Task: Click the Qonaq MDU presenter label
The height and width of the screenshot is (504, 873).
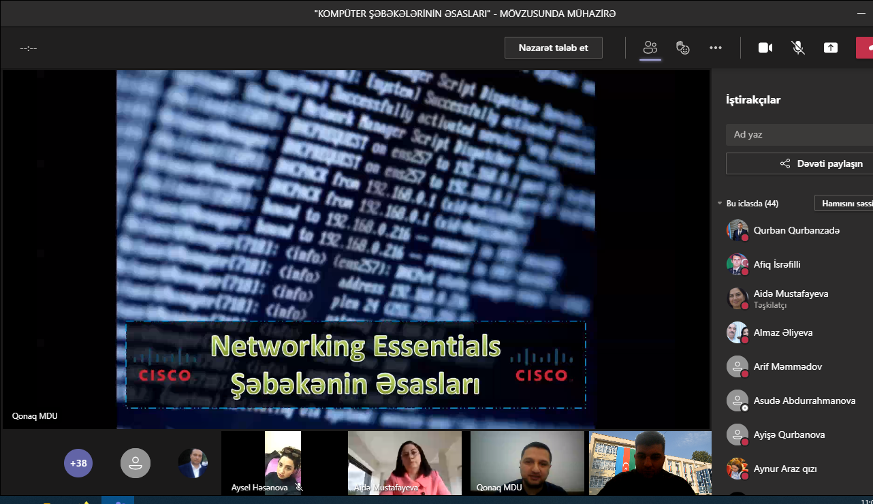Action: click(35, 415)
